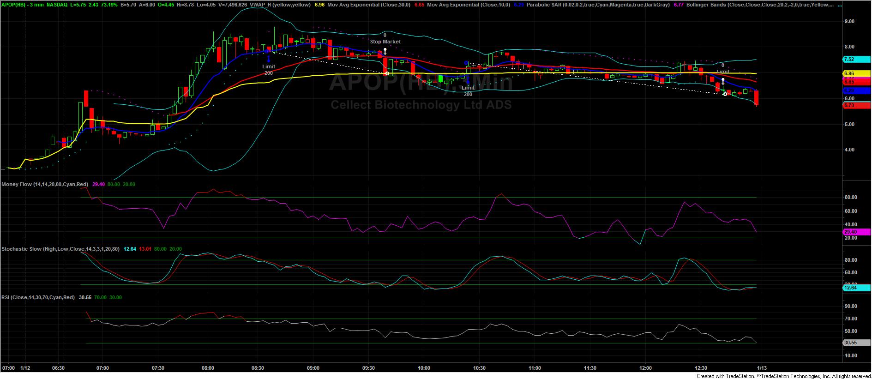Image resolution: width=872 pixels, height=379 pixels.
Task: Click the Bollinger Bands indicator label
Action: (760, 5)
